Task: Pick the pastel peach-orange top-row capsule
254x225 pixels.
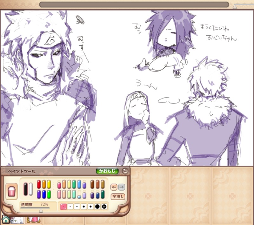Action: [64, 184]
